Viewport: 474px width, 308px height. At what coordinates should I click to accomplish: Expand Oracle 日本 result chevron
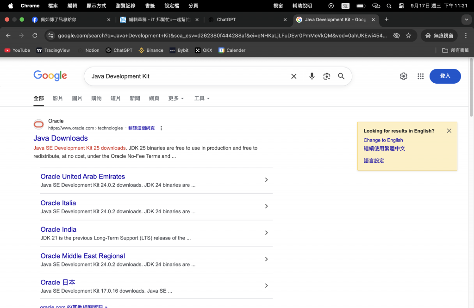tap(266, 286)
